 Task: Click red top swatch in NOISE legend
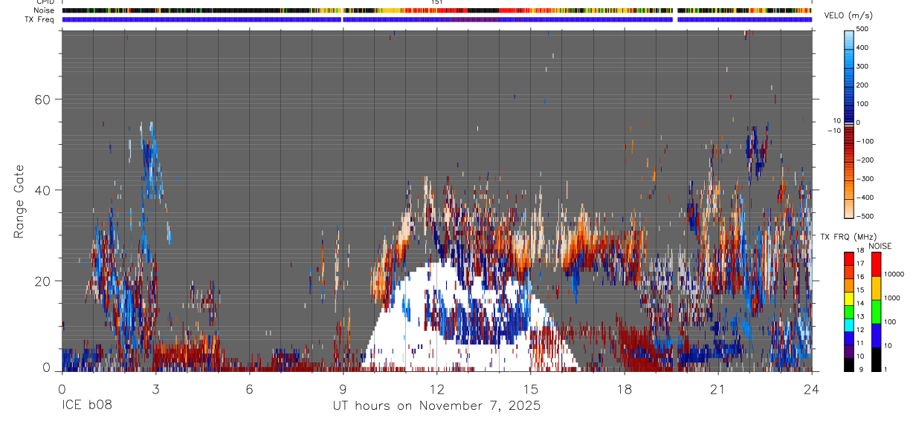875,264
